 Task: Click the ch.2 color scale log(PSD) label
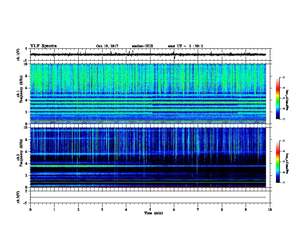click(x=287, y=163)
